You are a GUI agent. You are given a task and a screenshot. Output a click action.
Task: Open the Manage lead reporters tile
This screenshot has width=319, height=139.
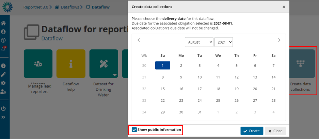coord(38,64)
